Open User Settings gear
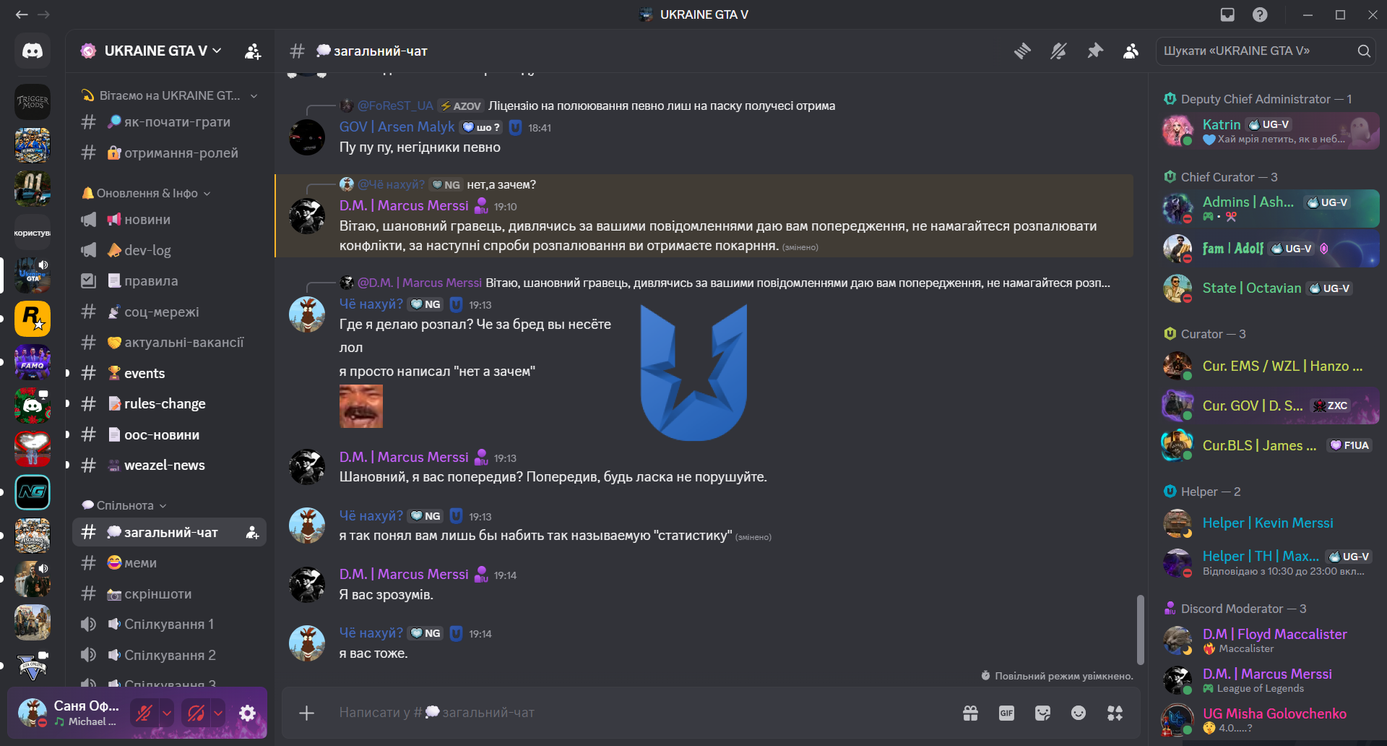The width and height of the screenshot is (1387, 746). pos(247,713)
